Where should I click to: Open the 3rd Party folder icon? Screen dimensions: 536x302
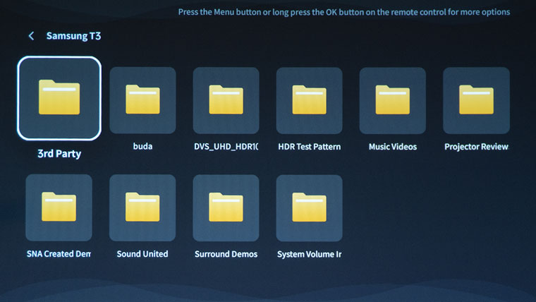pyautogui.click(x=59, y=98)
